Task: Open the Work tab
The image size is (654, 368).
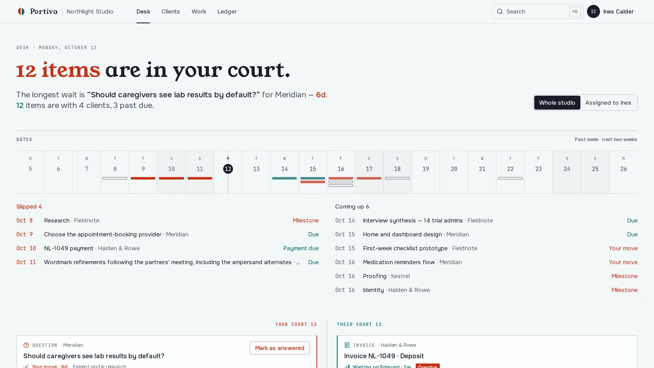Action: point(199,12)
